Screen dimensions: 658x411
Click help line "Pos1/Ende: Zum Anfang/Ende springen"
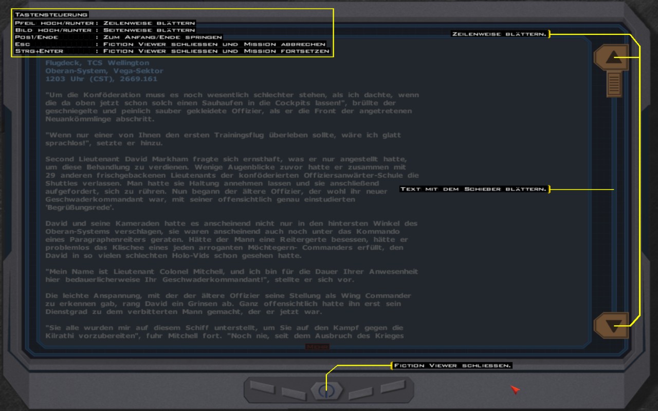tap(119, 37)
